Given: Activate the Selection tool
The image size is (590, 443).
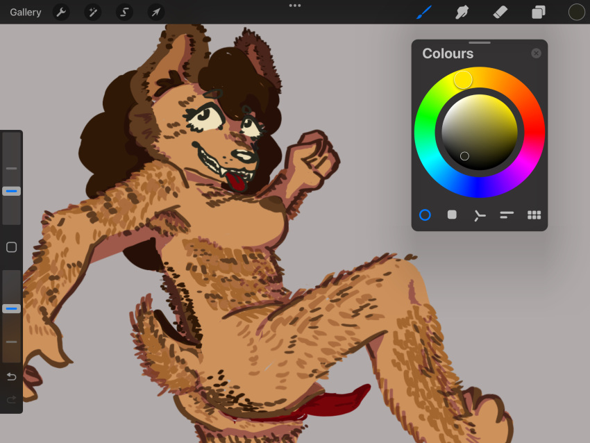Looking at the screenshot, I should (x=124, y=12).
